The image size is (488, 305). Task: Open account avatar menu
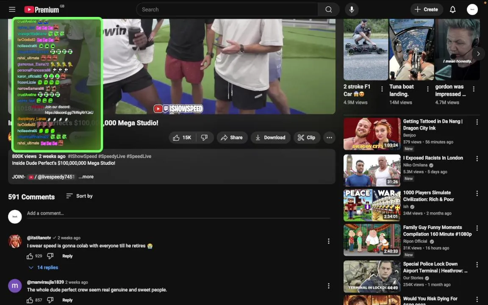point(472,9)
